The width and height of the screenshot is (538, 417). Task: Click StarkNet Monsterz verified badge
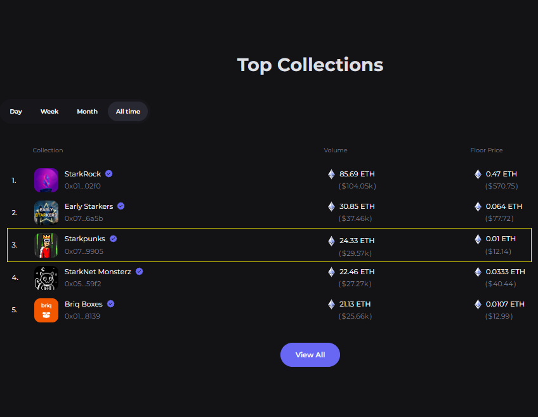click(139, 272)
